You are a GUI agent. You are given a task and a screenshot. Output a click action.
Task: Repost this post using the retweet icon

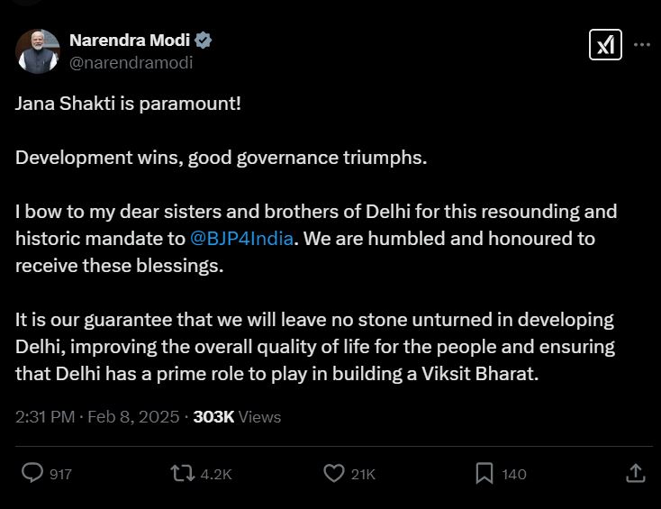tap(183, 473)
